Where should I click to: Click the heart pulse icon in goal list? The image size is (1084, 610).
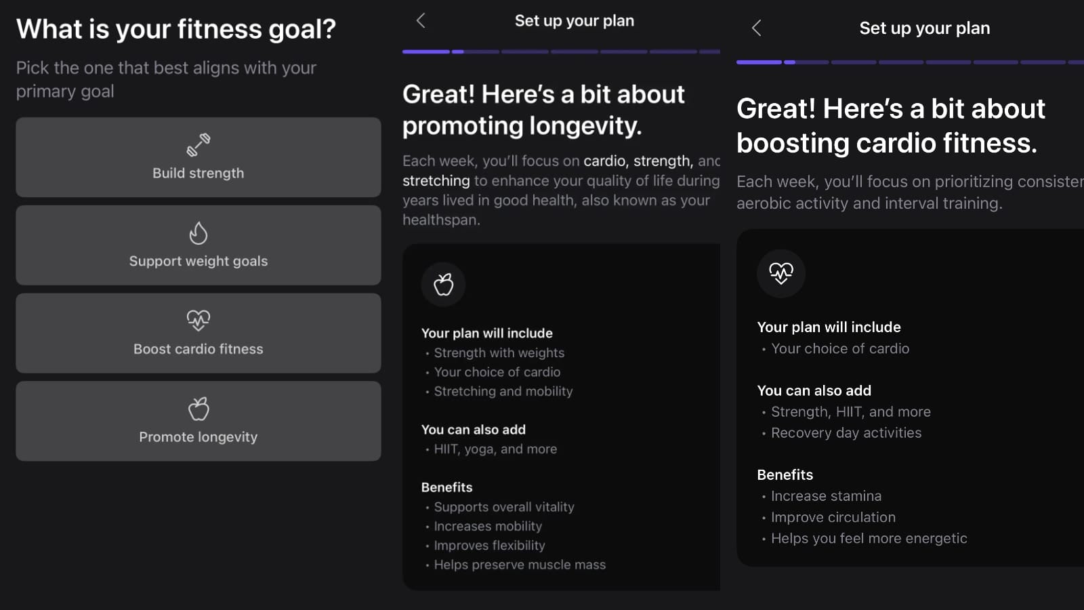pyautogui.click(x=199, y=320)
